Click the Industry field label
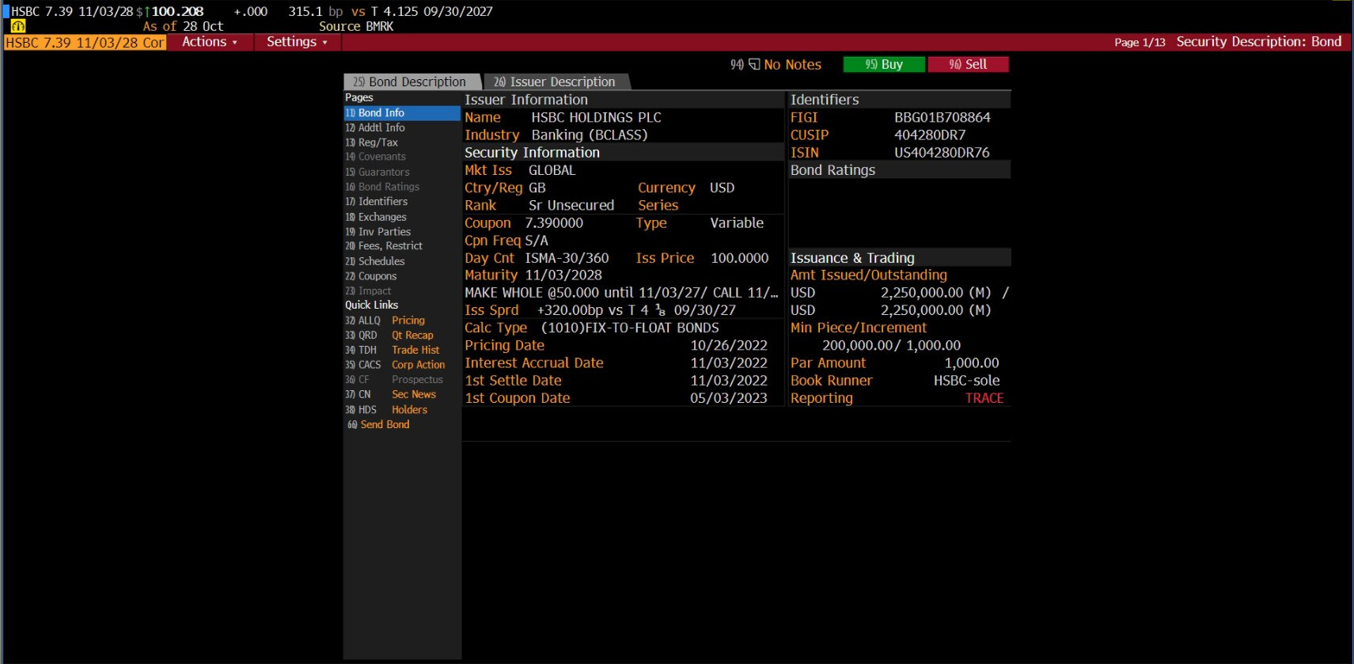1354x664 pixels. coord(492,135)
